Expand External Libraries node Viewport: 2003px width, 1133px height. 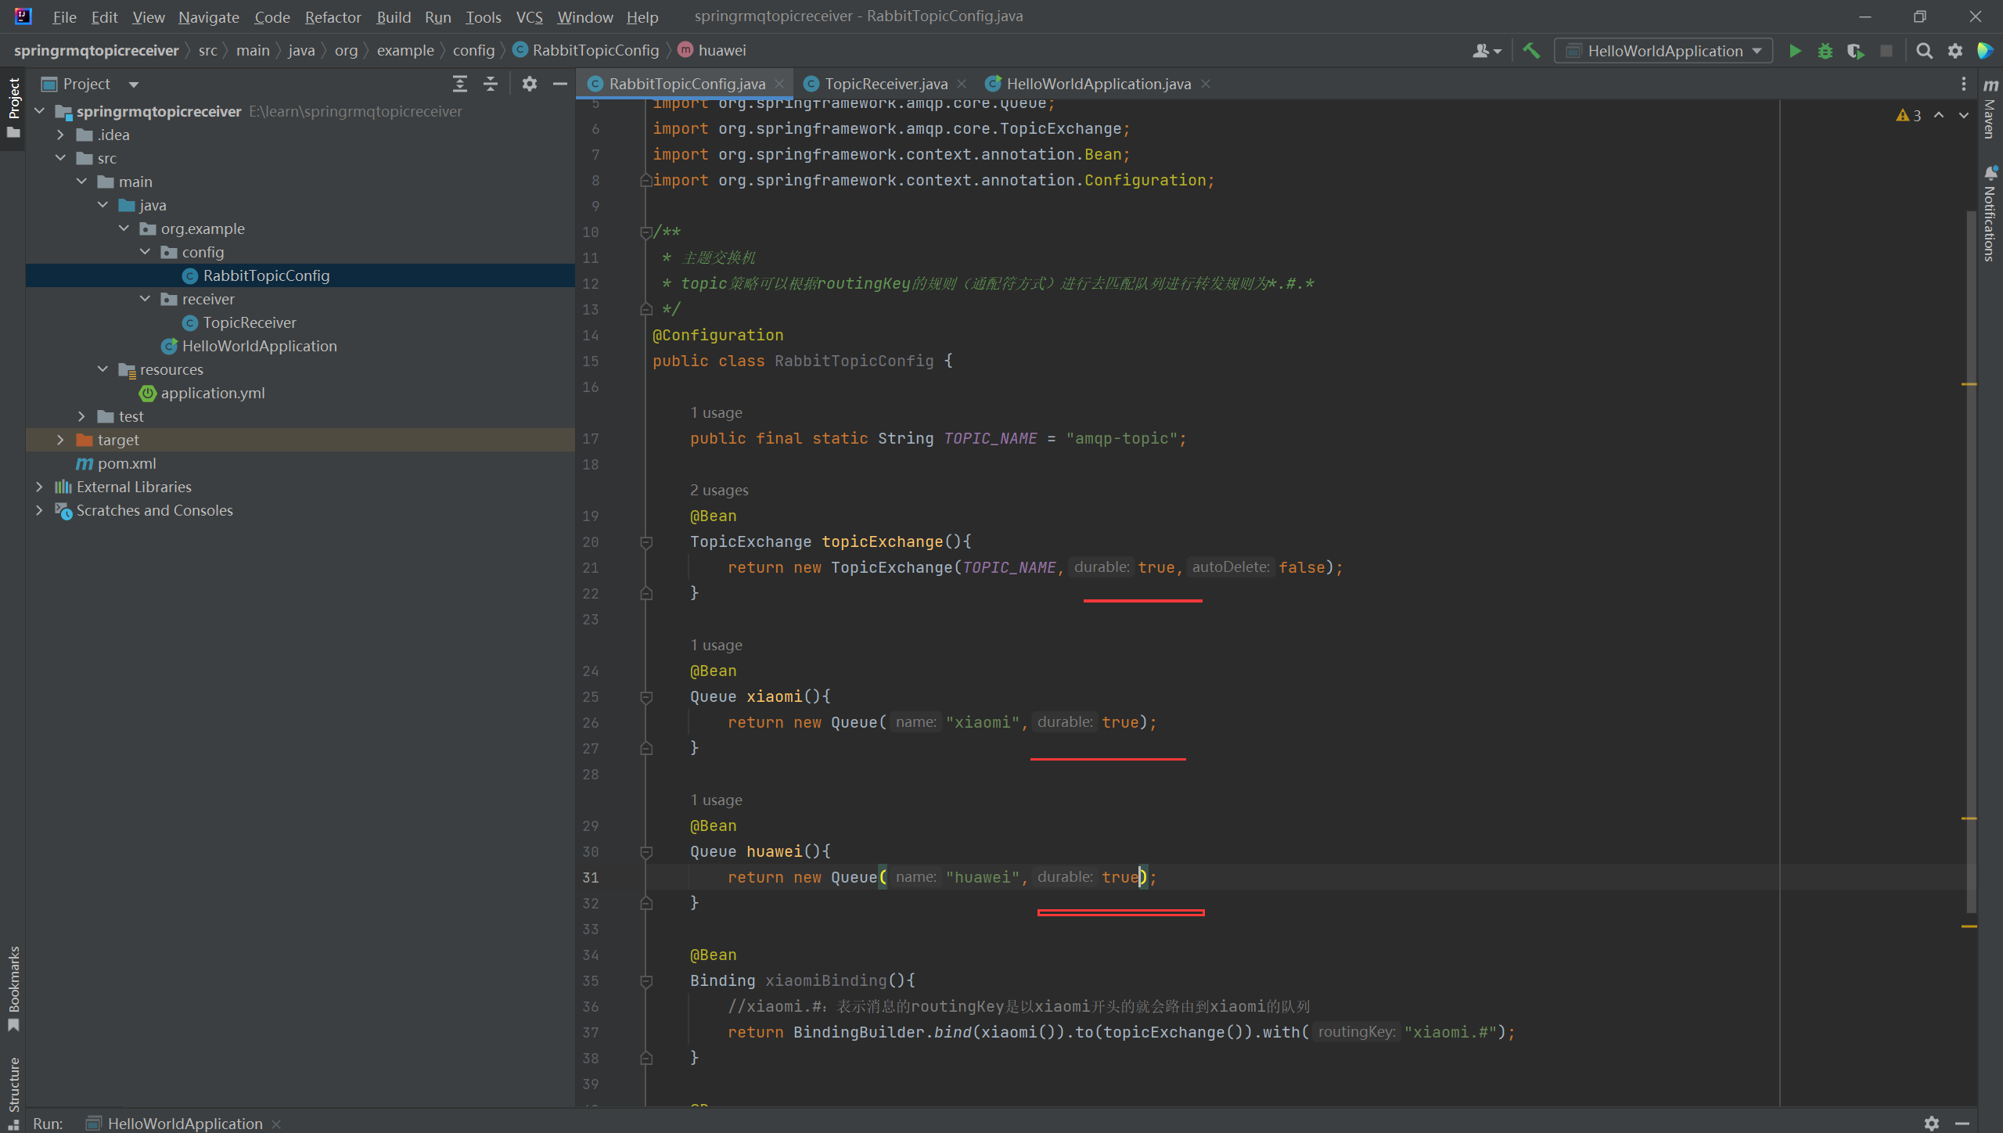pyautogui.click(x=39, y=487)
